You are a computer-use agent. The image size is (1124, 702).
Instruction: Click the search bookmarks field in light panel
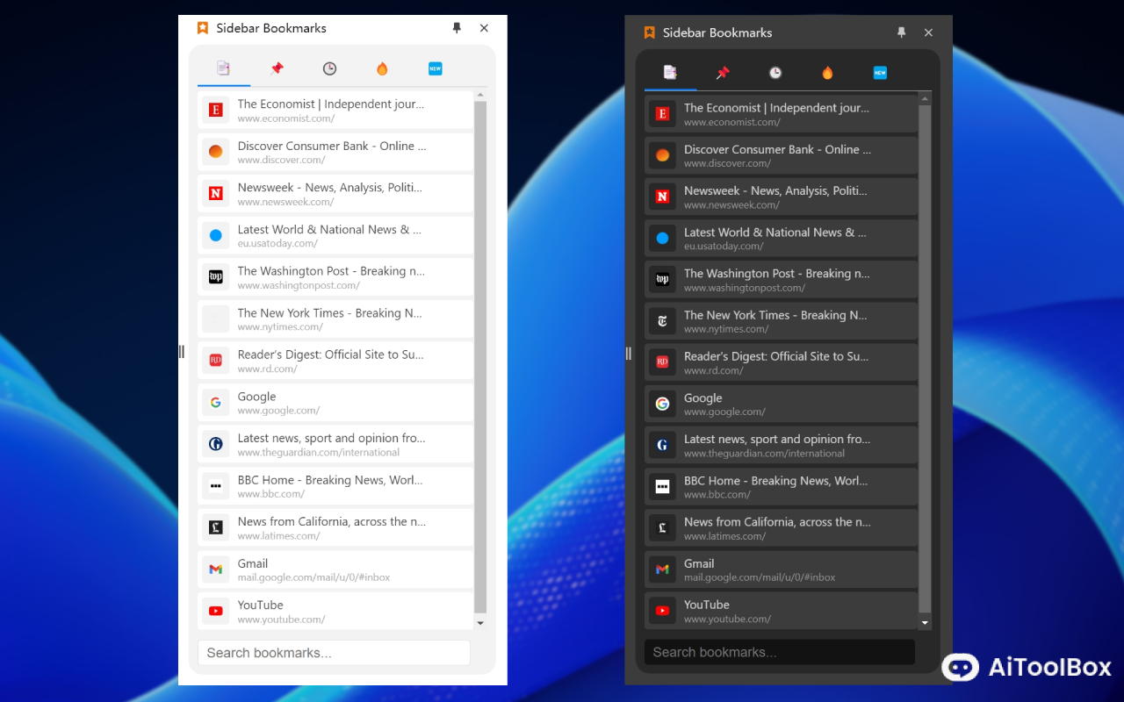pos(334,653)
